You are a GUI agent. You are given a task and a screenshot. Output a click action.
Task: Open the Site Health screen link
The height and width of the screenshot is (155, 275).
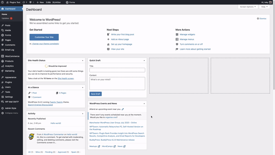(66, 79)
